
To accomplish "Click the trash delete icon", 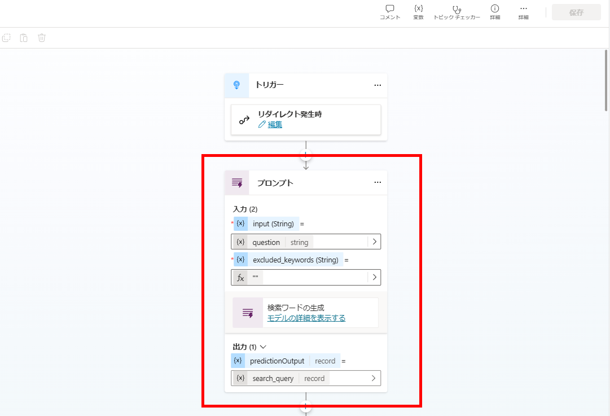I will click(x=41, y=37).
